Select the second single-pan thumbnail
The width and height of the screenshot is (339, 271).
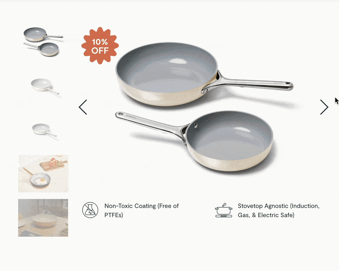click(45, 86)
